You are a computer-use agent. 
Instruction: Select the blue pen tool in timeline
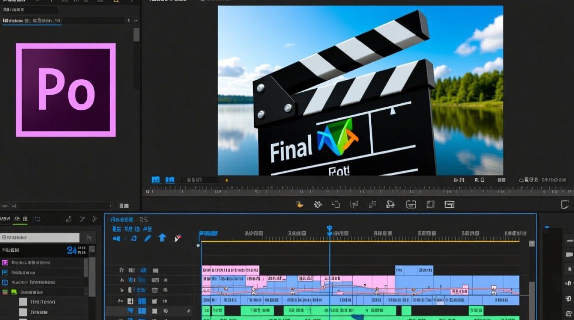(147, 238)
